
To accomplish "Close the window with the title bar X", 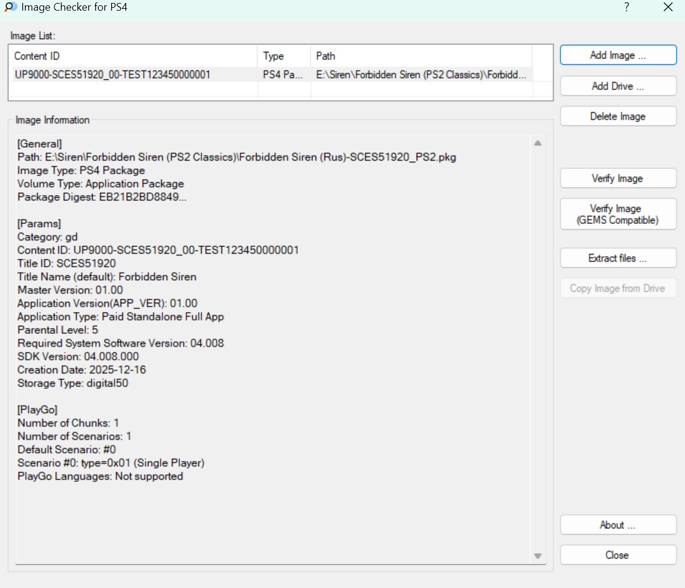I will tap(668, 8).
